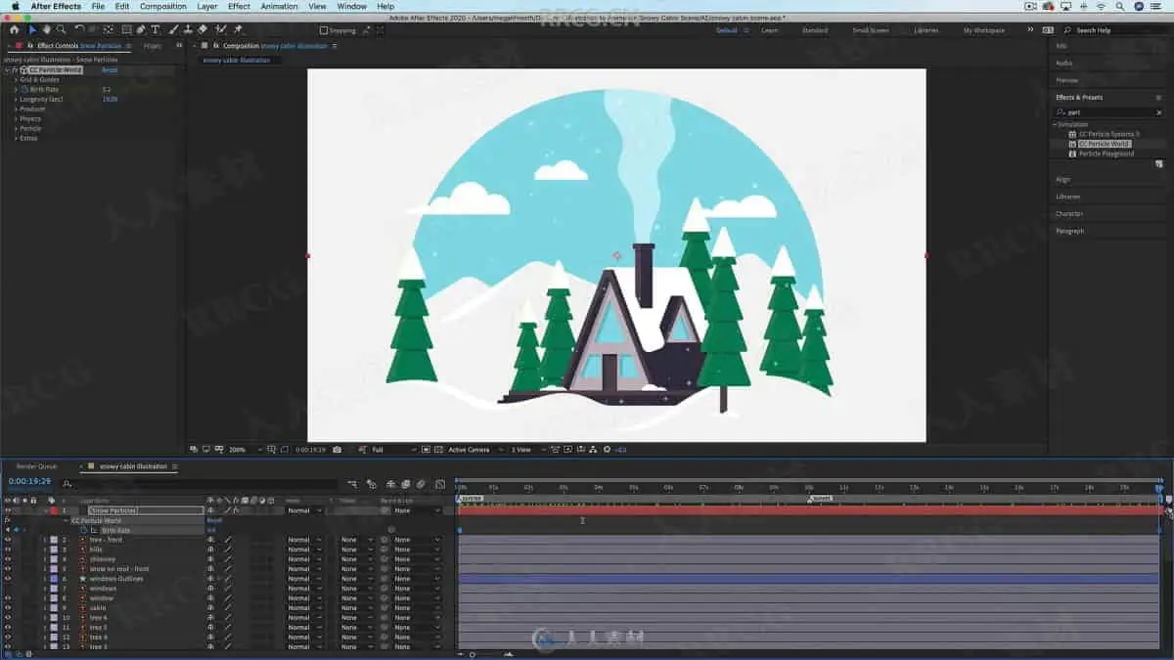Select the Particle Playground effect preset
1174x660 pixels.
[1106, 154]
